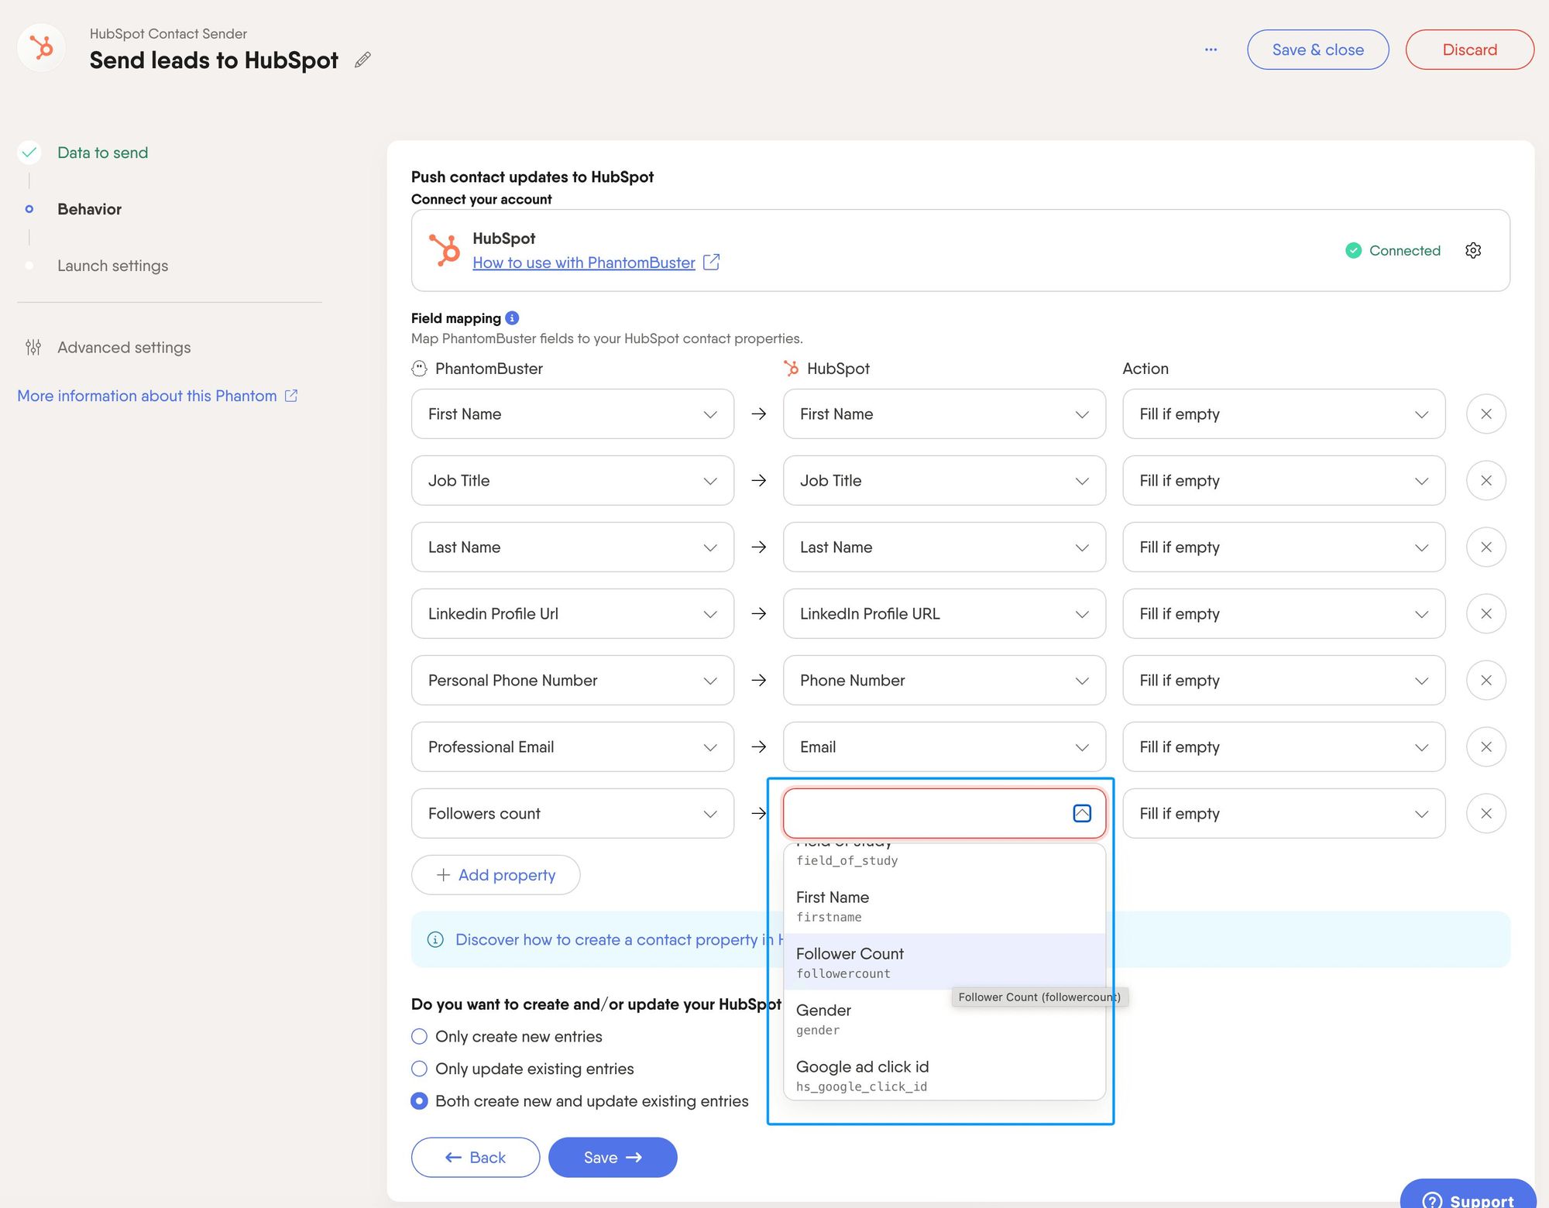Go to the Data to send step
The width and height of the screenshot is (1549, 1208).
click(102, 153)
